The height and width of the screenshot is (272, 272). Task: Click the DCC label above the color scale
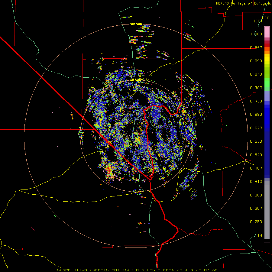265,18
